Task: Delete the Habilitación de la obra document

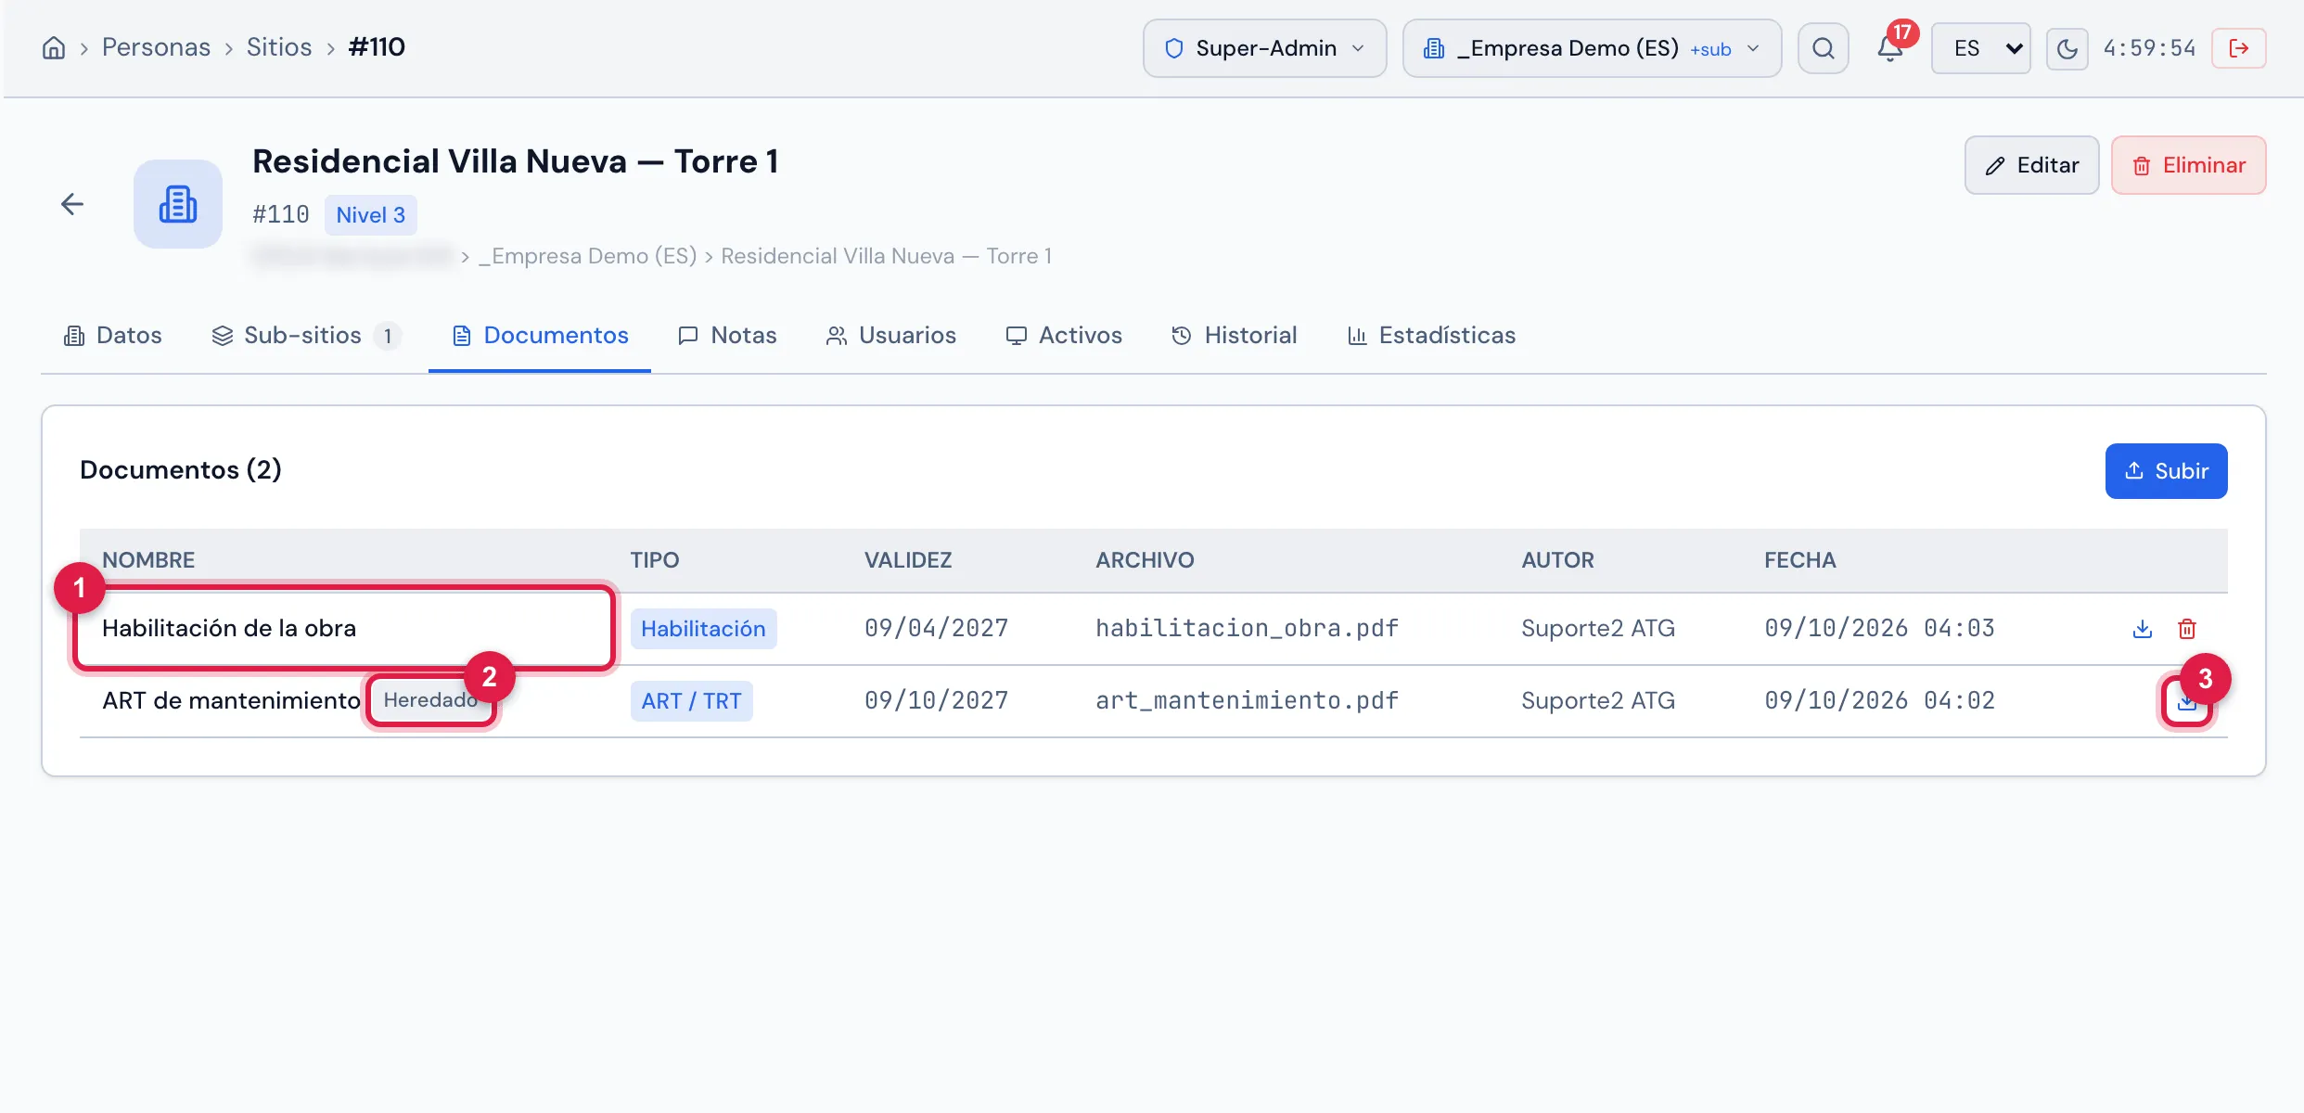Action: coord(2186,629)
